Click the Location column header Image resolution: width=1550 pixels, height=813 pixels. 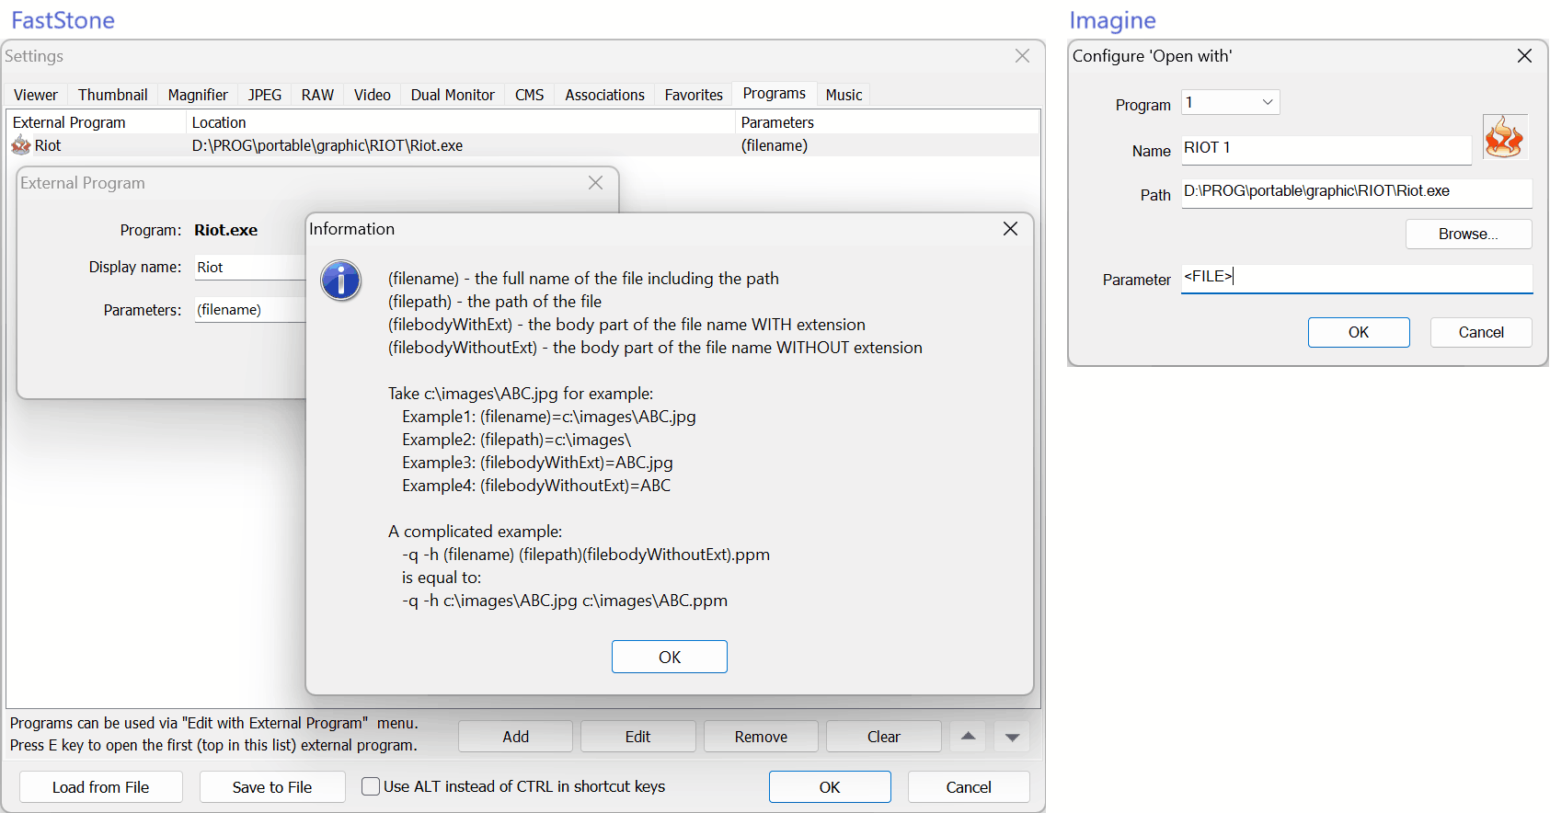coord(461,122)
